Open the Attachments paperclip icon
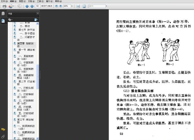194x140 pixels. [x=3, y=136]
